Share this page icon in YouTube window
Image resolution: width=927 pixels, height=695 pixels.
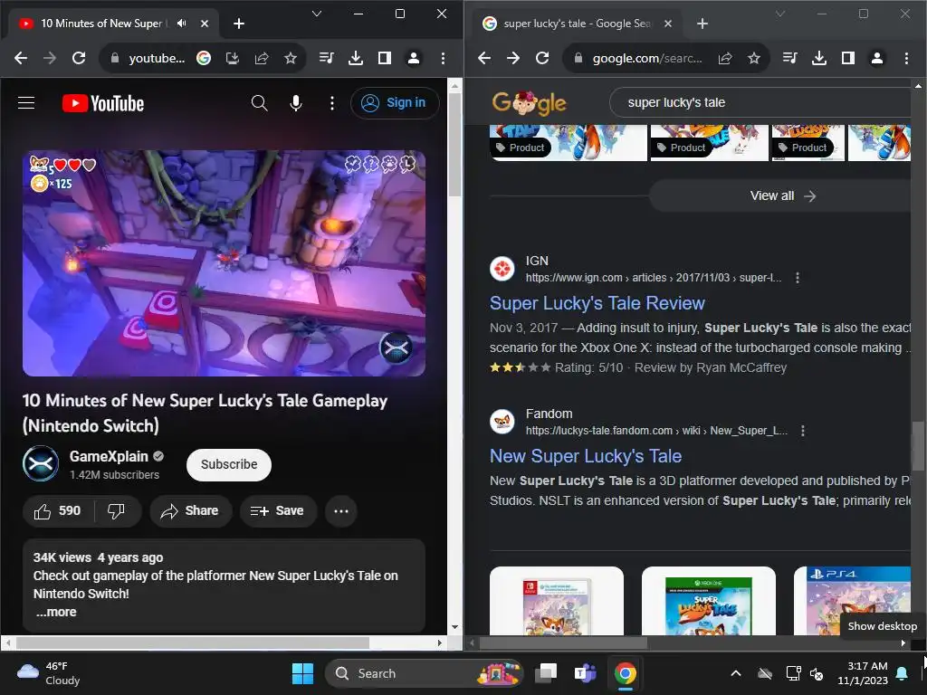point(262,58)
